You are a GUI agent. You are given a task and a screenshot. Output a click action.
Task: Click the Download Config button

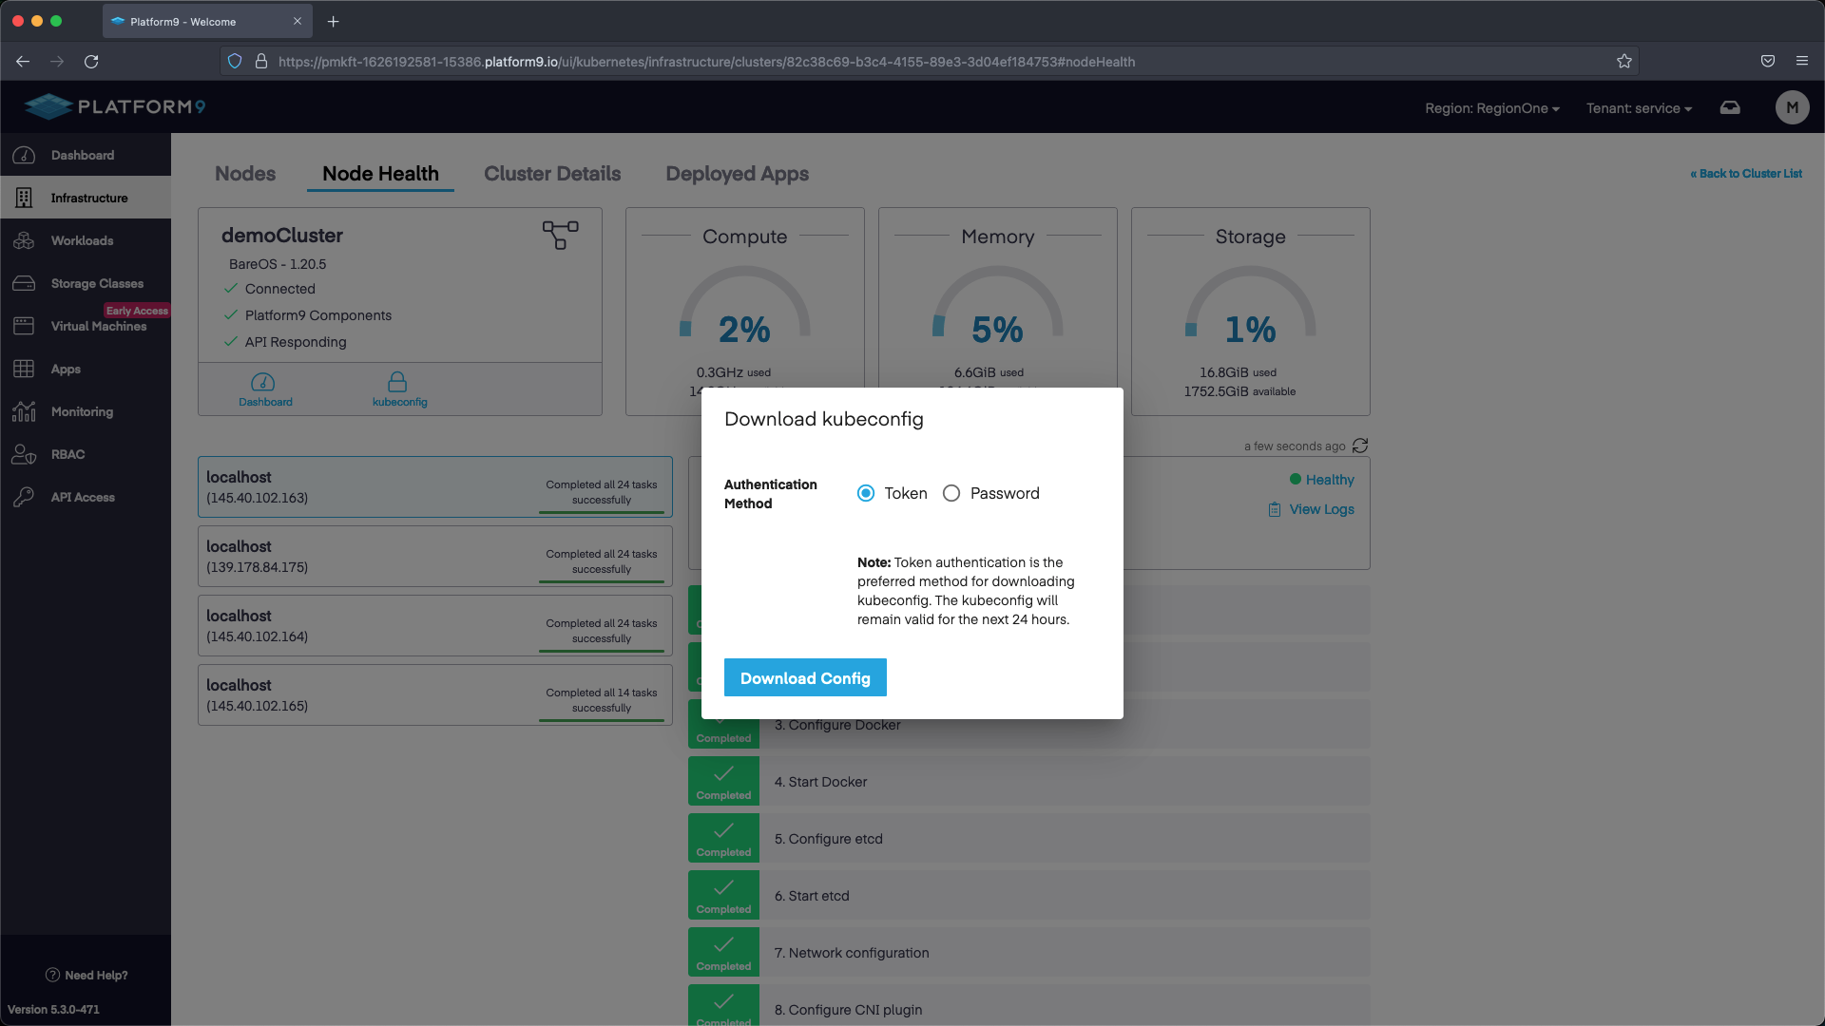point(805,677)
